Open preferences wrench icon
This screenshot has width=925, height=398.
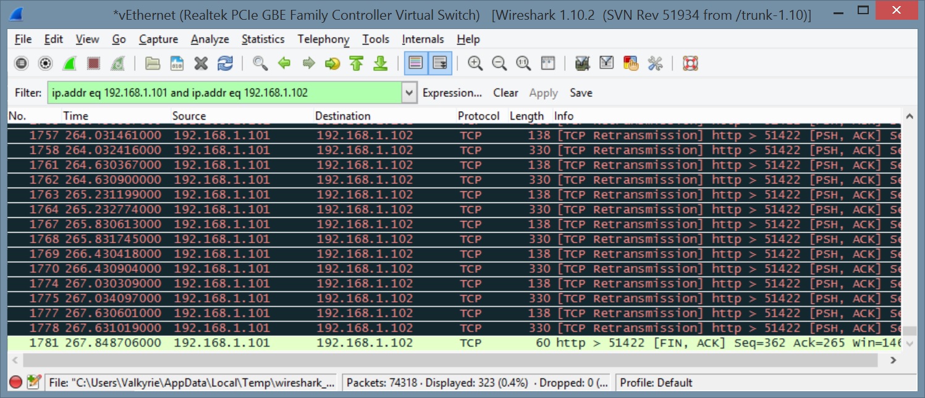[654, 63]
